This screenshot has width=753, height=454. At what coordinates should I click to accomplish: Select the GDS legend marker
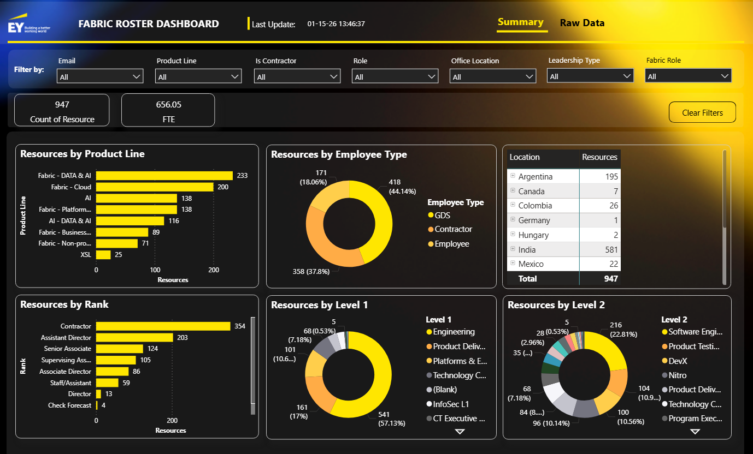pos(431,216)
